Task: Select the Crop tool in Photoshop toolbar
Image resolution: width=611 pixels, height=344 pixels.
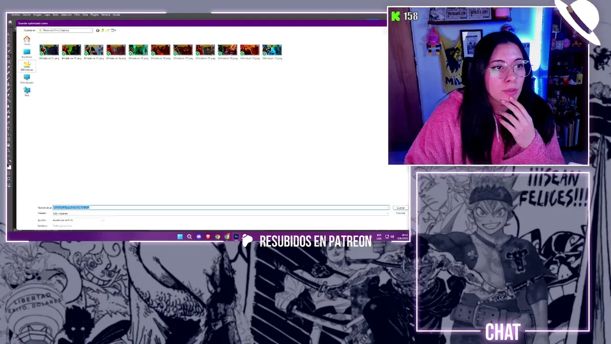Action: (9, 56)
